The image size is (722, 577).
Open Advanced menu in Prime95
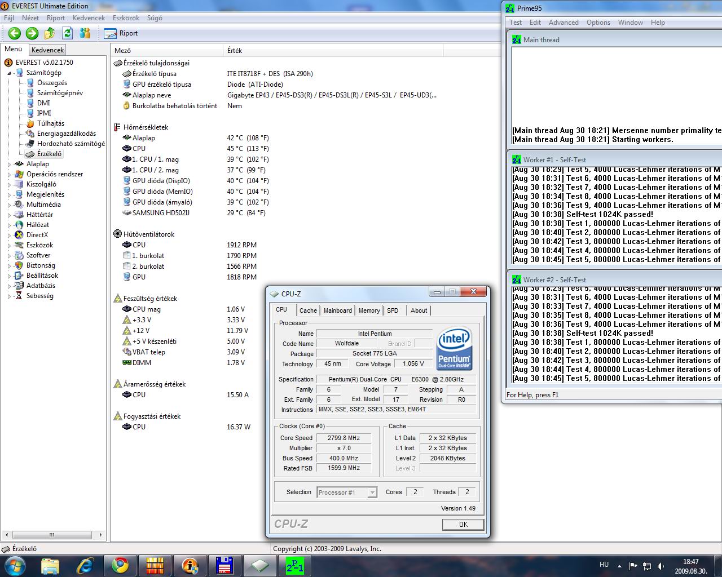pos(563,23)
